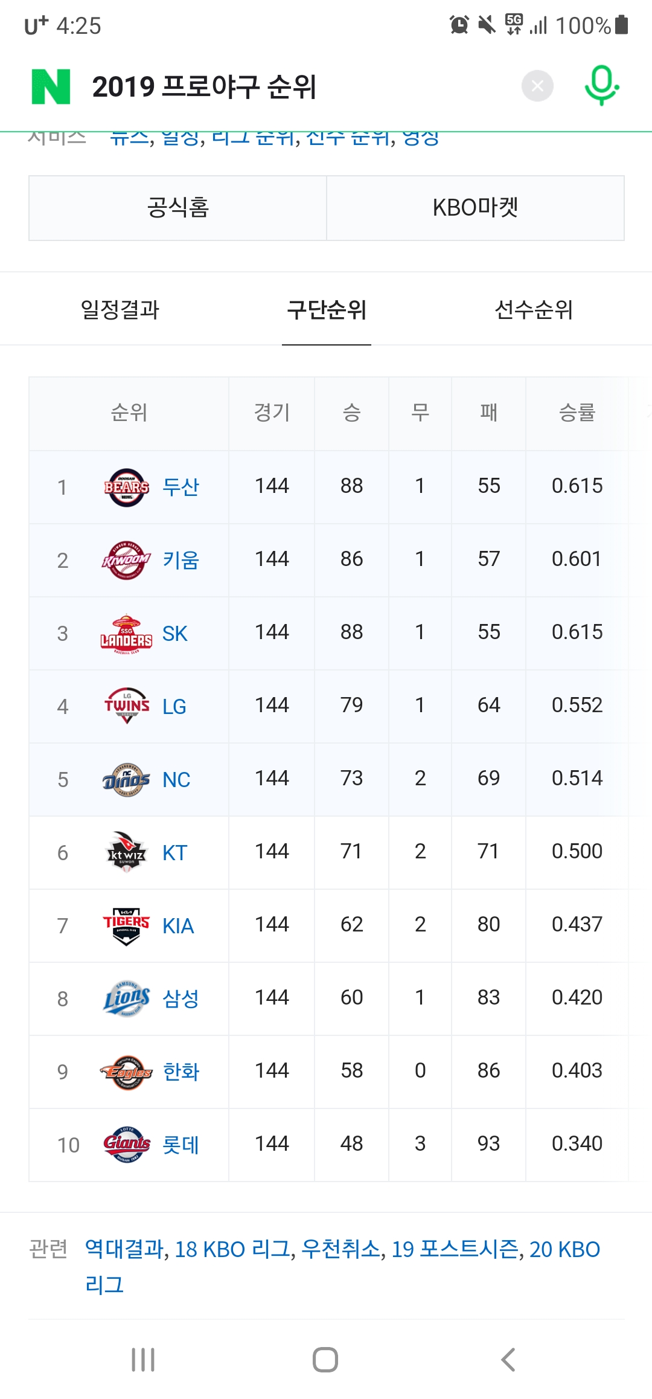652x1399 pixels.
Task: Switch to the 선수순위 tab
Action: click(x=534, y=310)
